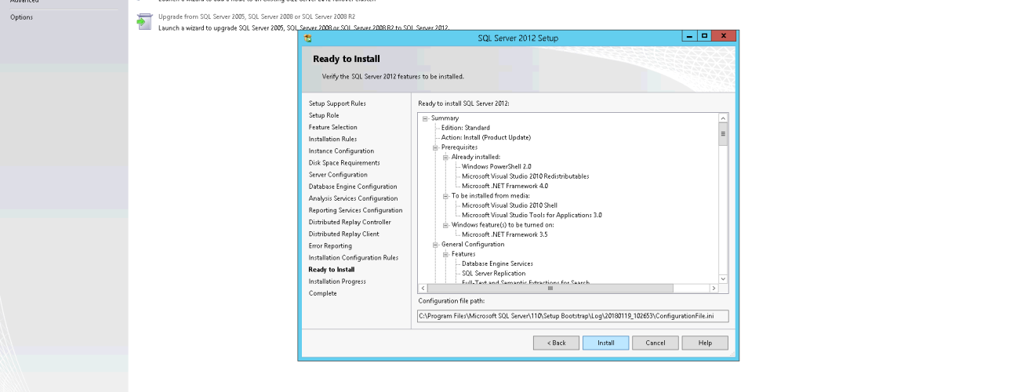Select Reporting Services Configuration step

(355, 210)
